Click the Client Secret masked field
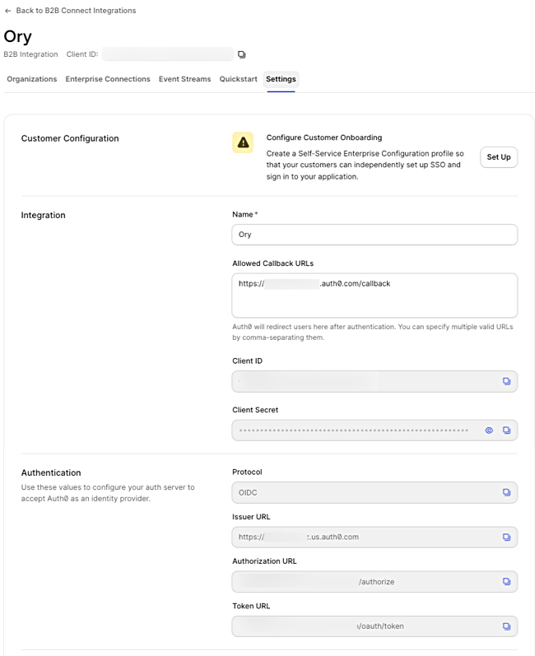This screenshot has width=535, height=656. point(374,430)
